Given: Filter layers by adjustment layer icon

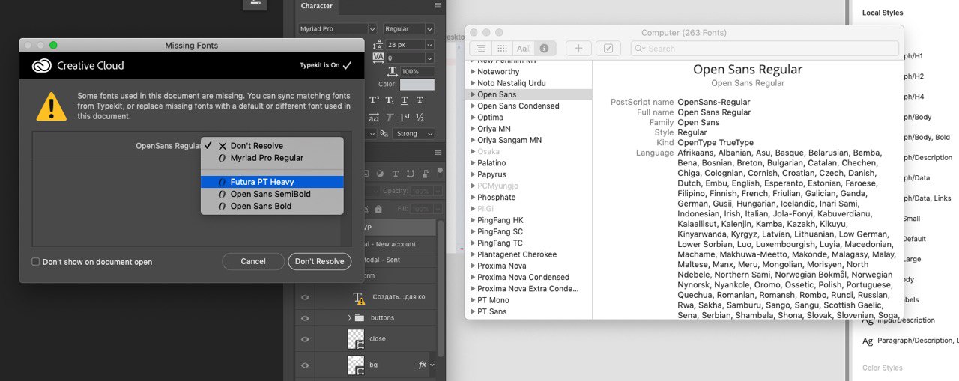Looking at the screenshot, I should [381, 174].
